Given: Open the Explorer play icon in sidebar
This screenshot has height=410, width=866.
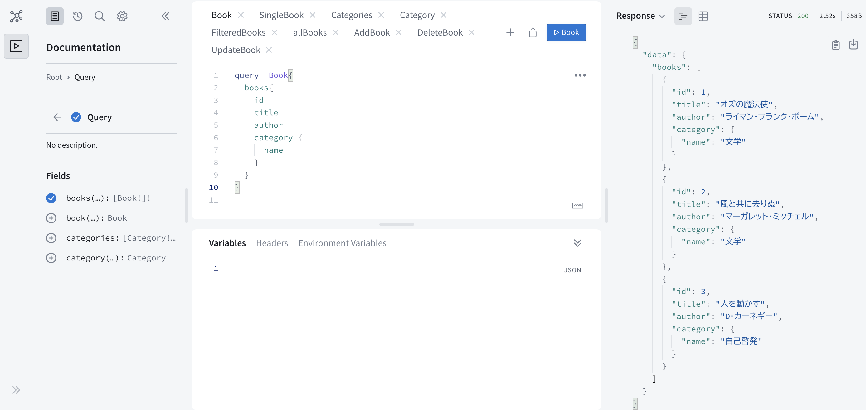Looking at the screenshot, I should pos(16,46).
